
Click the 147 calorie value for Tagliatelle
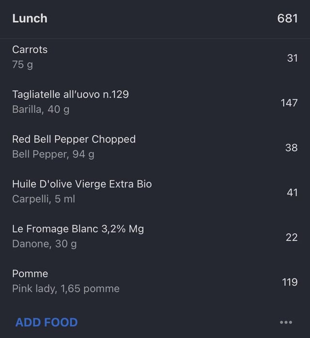pos(289,103)
